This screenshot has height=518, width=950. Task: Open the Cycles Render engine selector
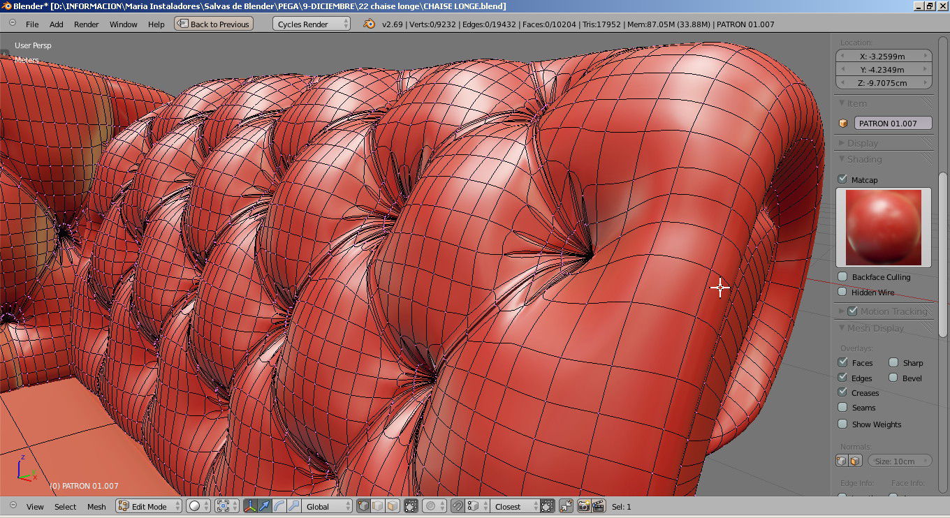[312, 24]
